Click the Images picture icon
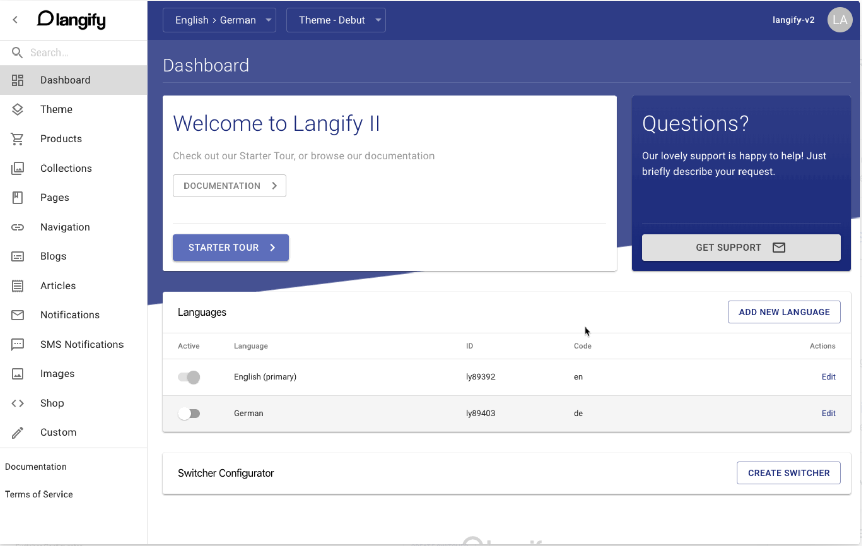 (x=18, y=374)
